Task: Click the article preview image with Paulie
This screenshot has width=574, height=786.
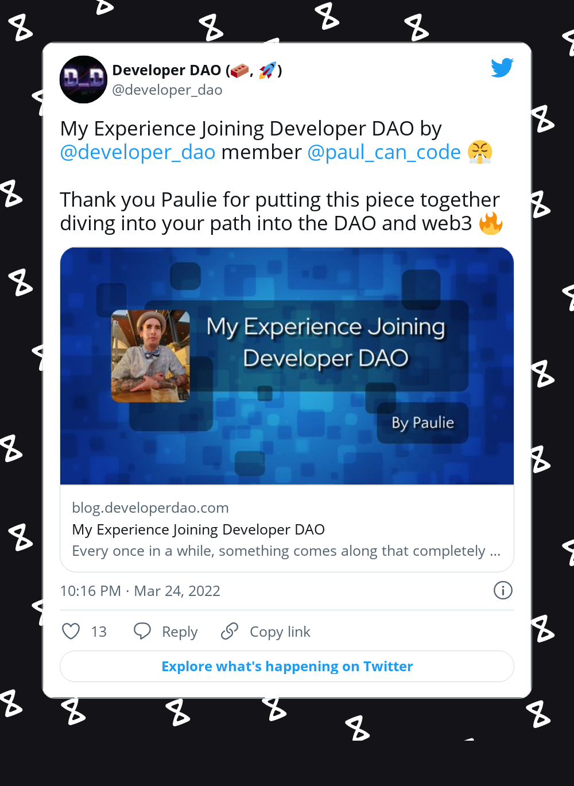Action: tap(287, 365)
